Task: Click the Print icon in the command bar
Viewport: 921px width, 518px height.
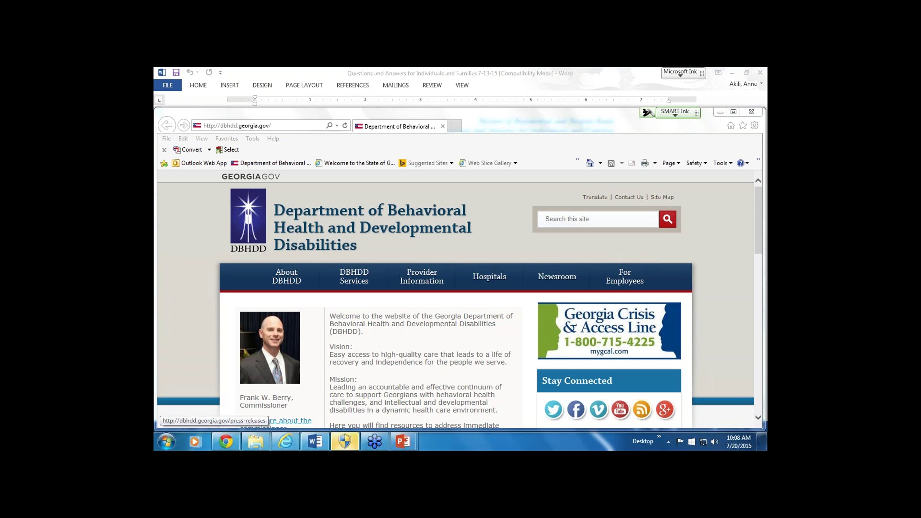Action: pos(645,163)
